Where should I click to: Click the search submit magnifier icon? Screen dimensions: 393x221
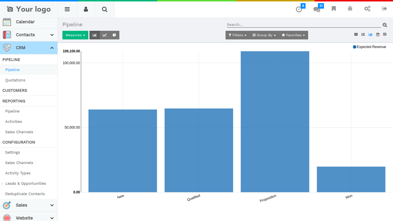(385, 25)
